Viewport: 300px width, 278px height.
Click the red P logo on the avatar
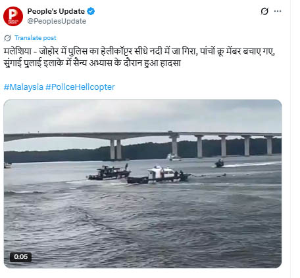pos(12,14)
